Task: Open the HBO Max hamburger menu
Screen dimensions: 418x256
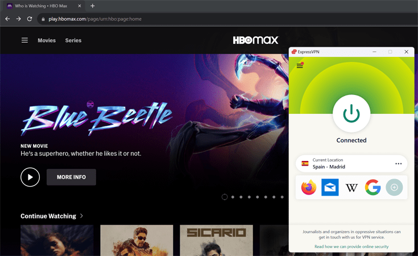Action: [x=24, y=40]
